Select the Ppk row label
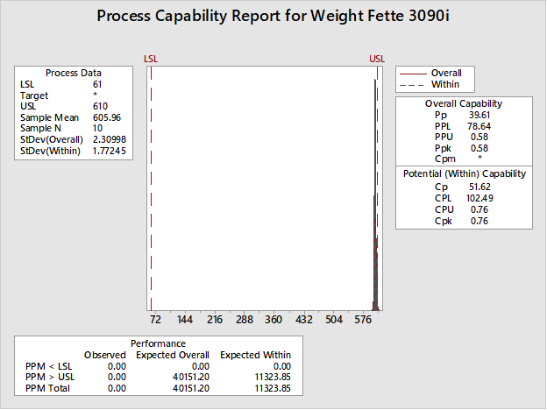The height and width of the screenshot is (410, 547). point(443,149)
